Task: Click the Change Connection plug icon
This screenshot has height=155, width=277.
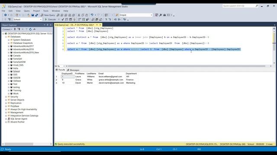Action: click(x=10, y=19)
